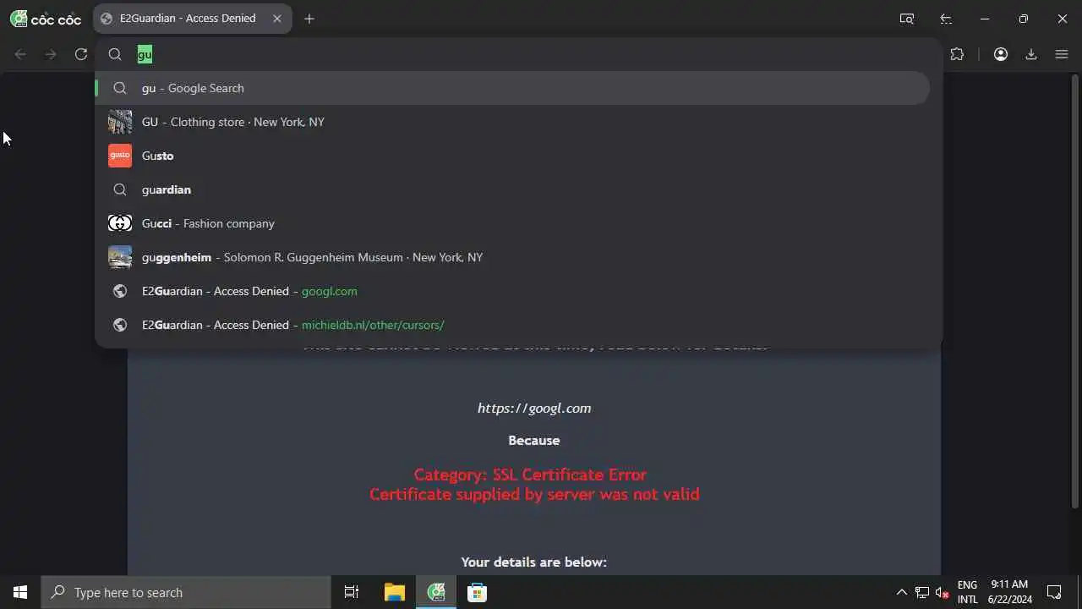Open Task View on the taskbar
Viewport: 1082px width, 609px height.
pyautogui.click(x=352, y=592)
